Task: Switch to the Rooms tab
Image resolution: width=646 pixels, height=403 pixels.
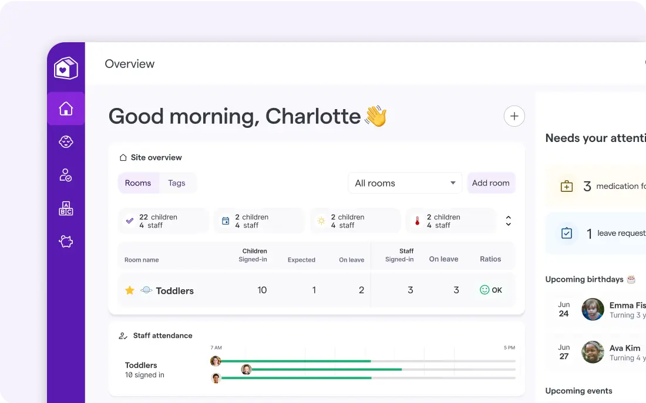Action: point(138,183)
